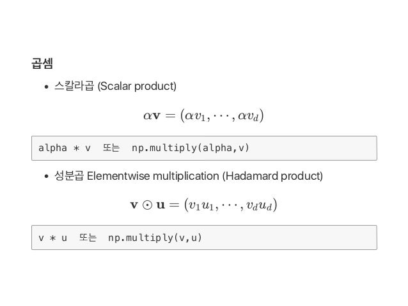This screenshot has height=306, width=408.
Task: Click the alpha * v code text
Action: coord(65,148)
